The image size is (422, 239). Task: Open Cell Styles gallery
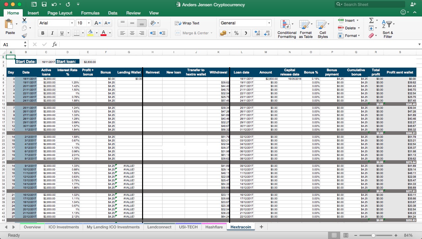322,29
